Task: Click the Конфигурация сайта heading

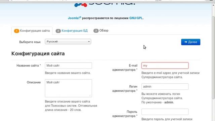Action: (38, 53)
